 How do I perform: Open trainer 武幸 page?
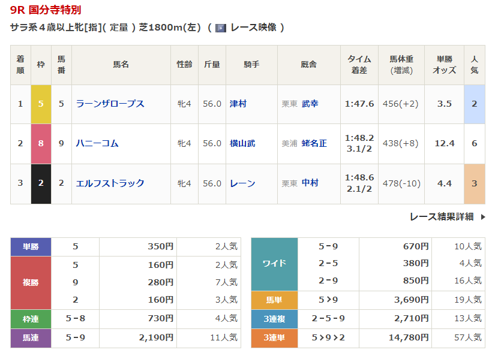(310, 104)
